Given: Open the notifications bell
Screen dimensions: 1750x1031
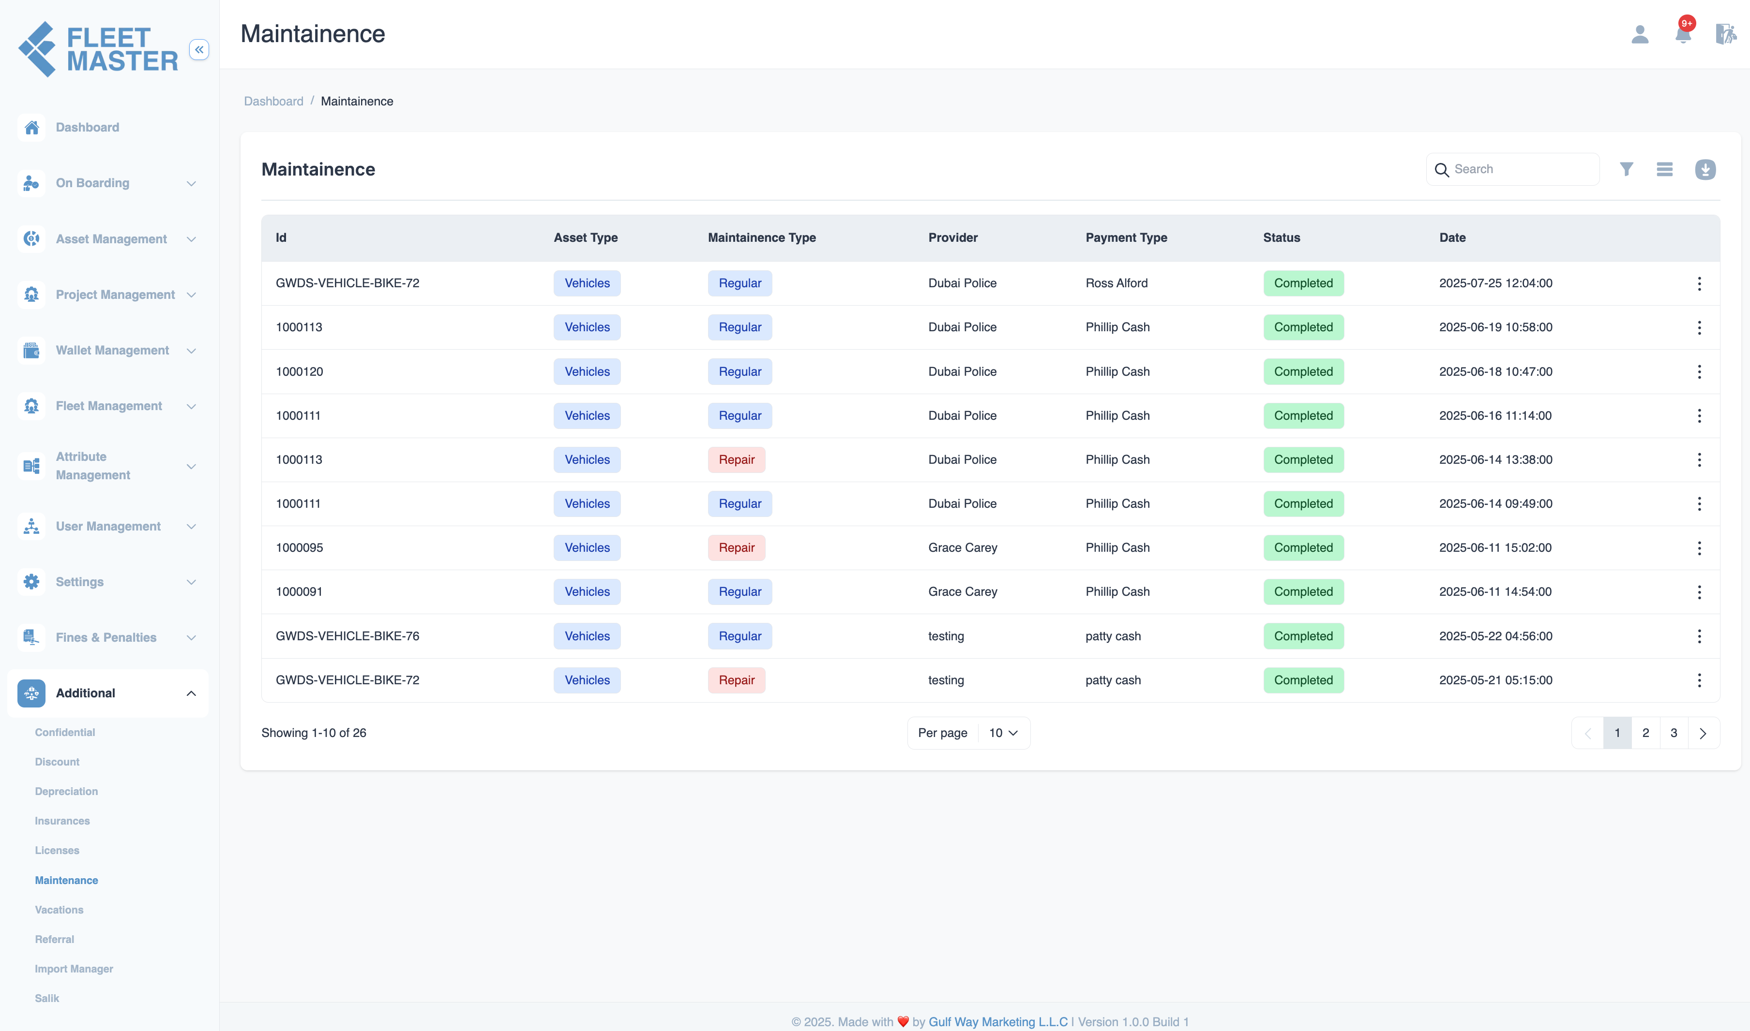Looking at the screenshot, I should click(x=1683, y=33).
